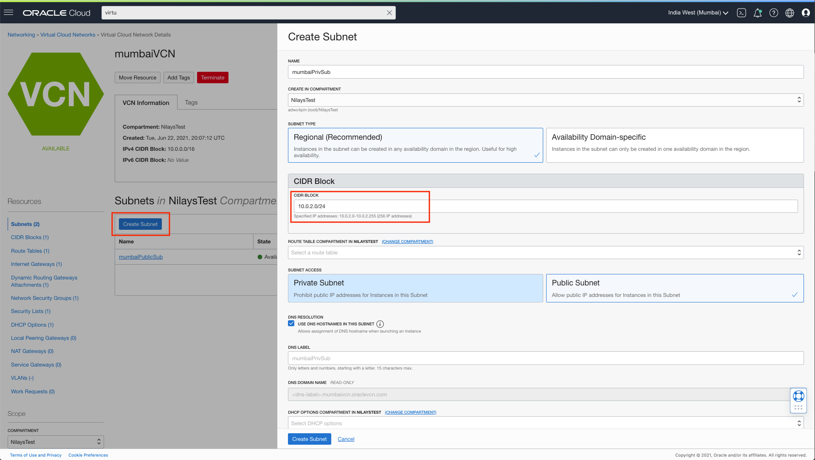This screenshot has height=460, width=815.
Task: Clear the search box with the X icon
Action: pos(389,12)
